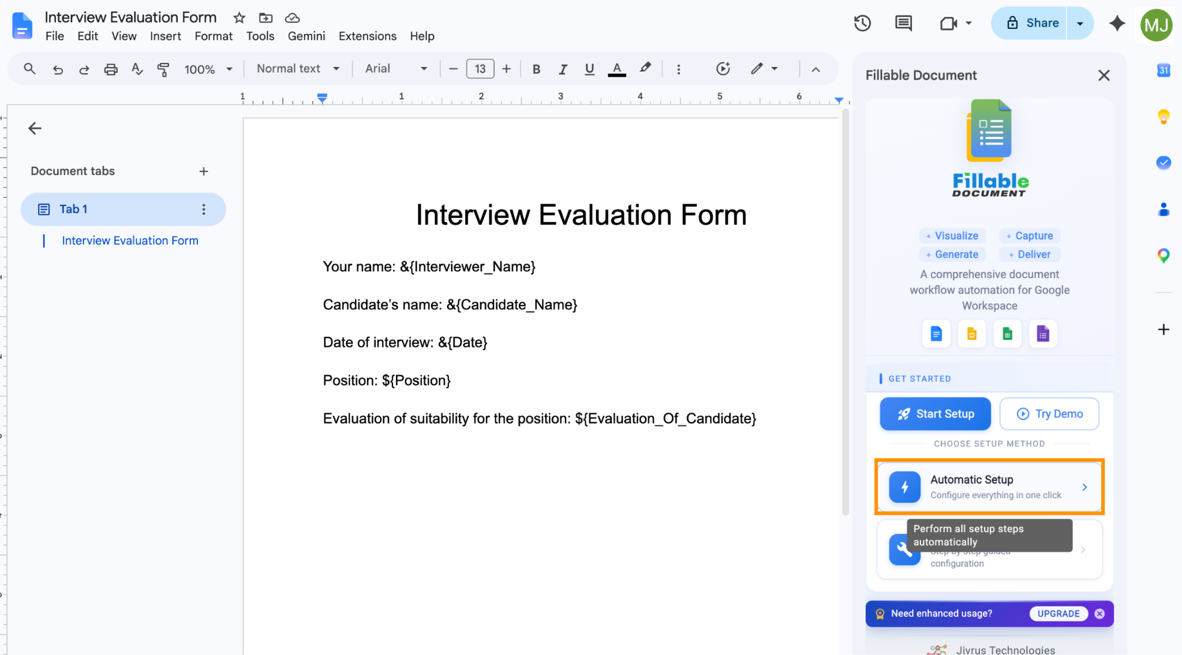Open Google Maps side panel icon

[x=1164, y=255]
